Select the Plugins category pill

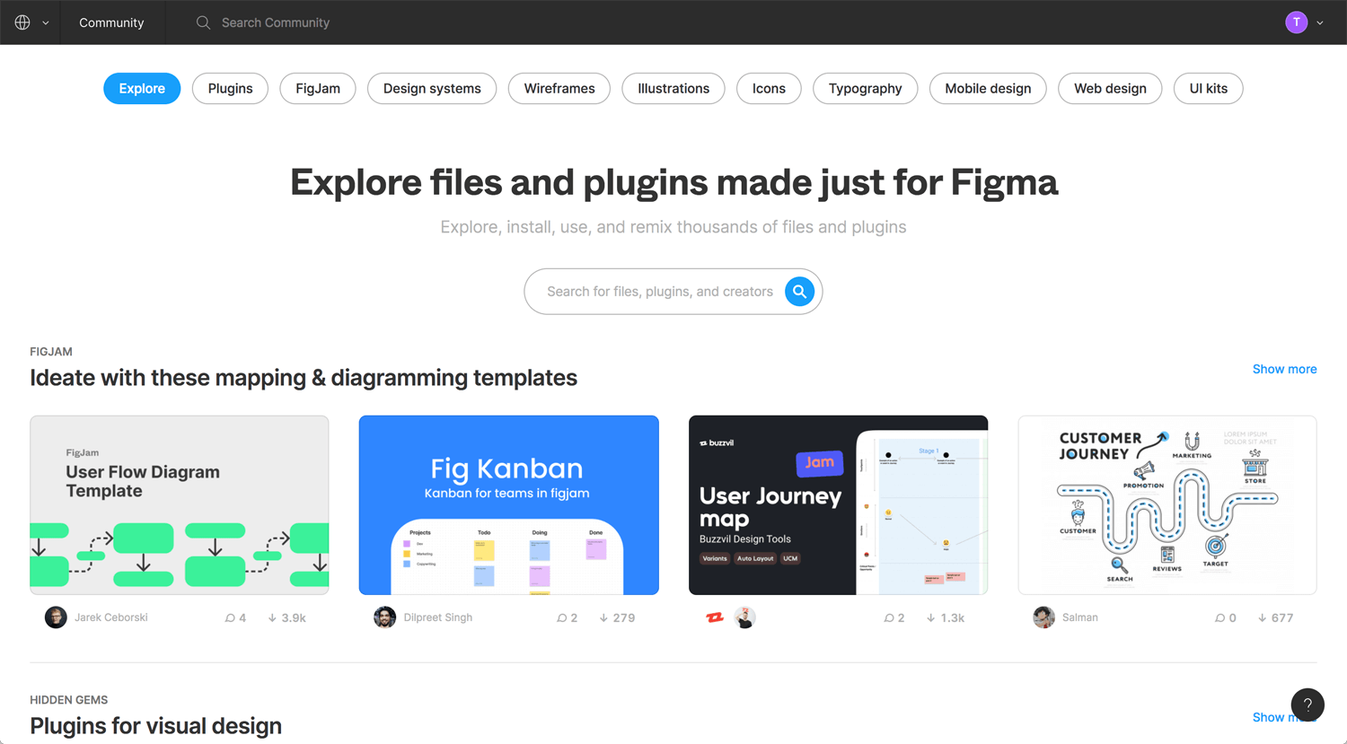[230, 88]
